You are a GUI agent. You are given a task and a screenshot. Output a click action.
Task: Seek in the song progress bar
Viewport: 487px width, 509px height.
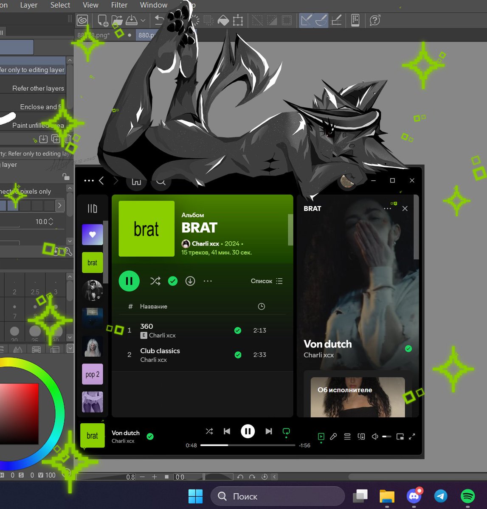click(248, 445)
